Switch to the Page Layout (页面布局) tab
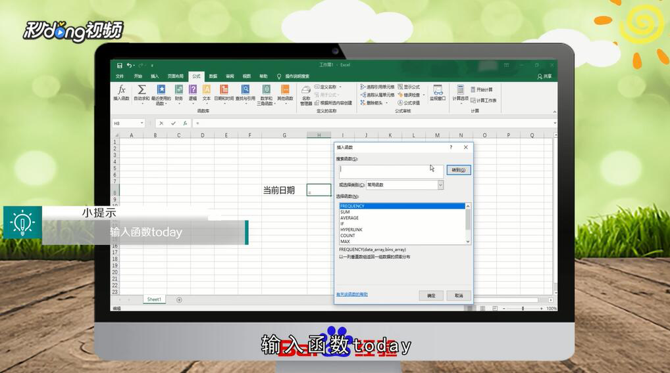 coord(175,76)
